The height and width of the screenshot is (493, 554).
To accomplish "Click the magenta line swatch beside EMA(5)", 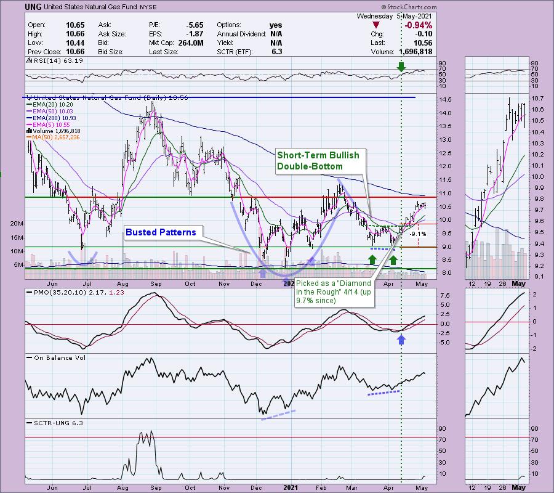I will (30, 125).
